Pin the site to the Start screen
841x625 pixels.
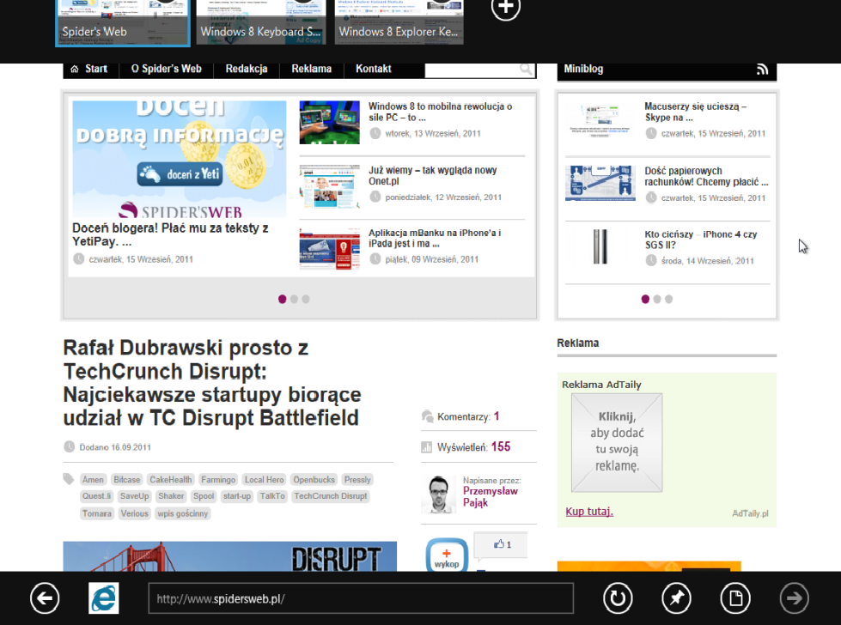click(676, 598)
